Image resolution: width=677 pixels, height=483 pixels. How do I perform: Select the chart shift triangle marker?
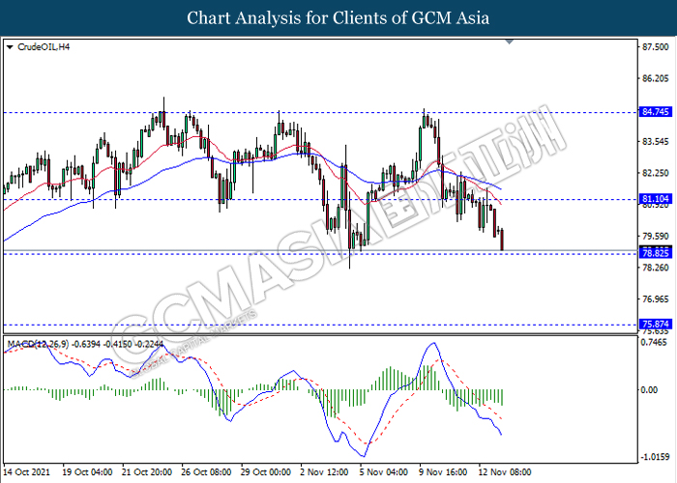510,42
